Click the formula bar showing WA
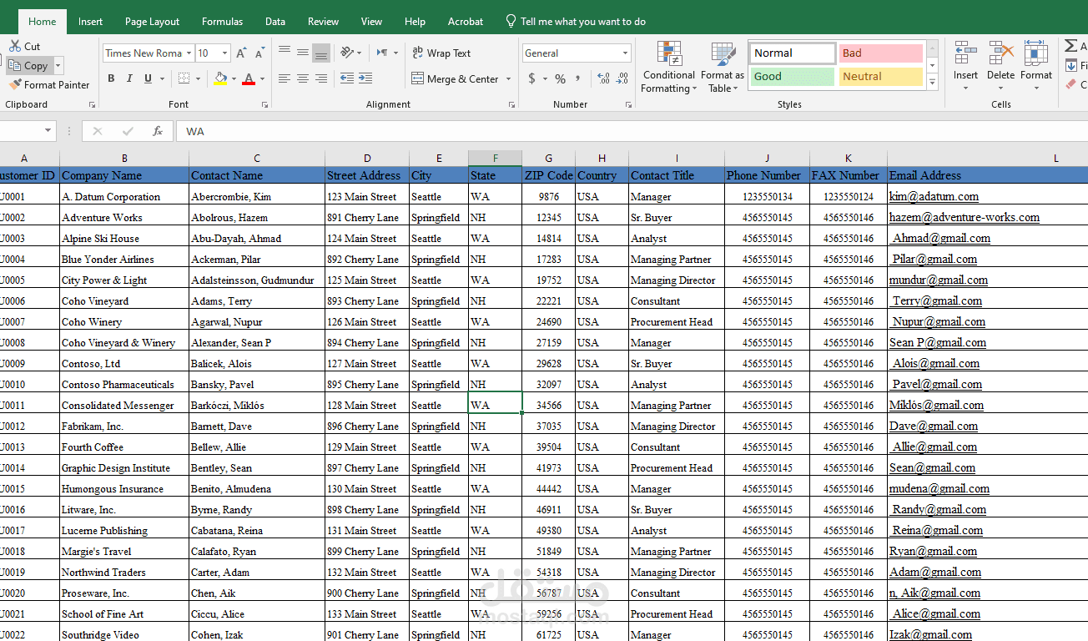The height and width of the screenshot is (641, 1088). pos(632,131)
